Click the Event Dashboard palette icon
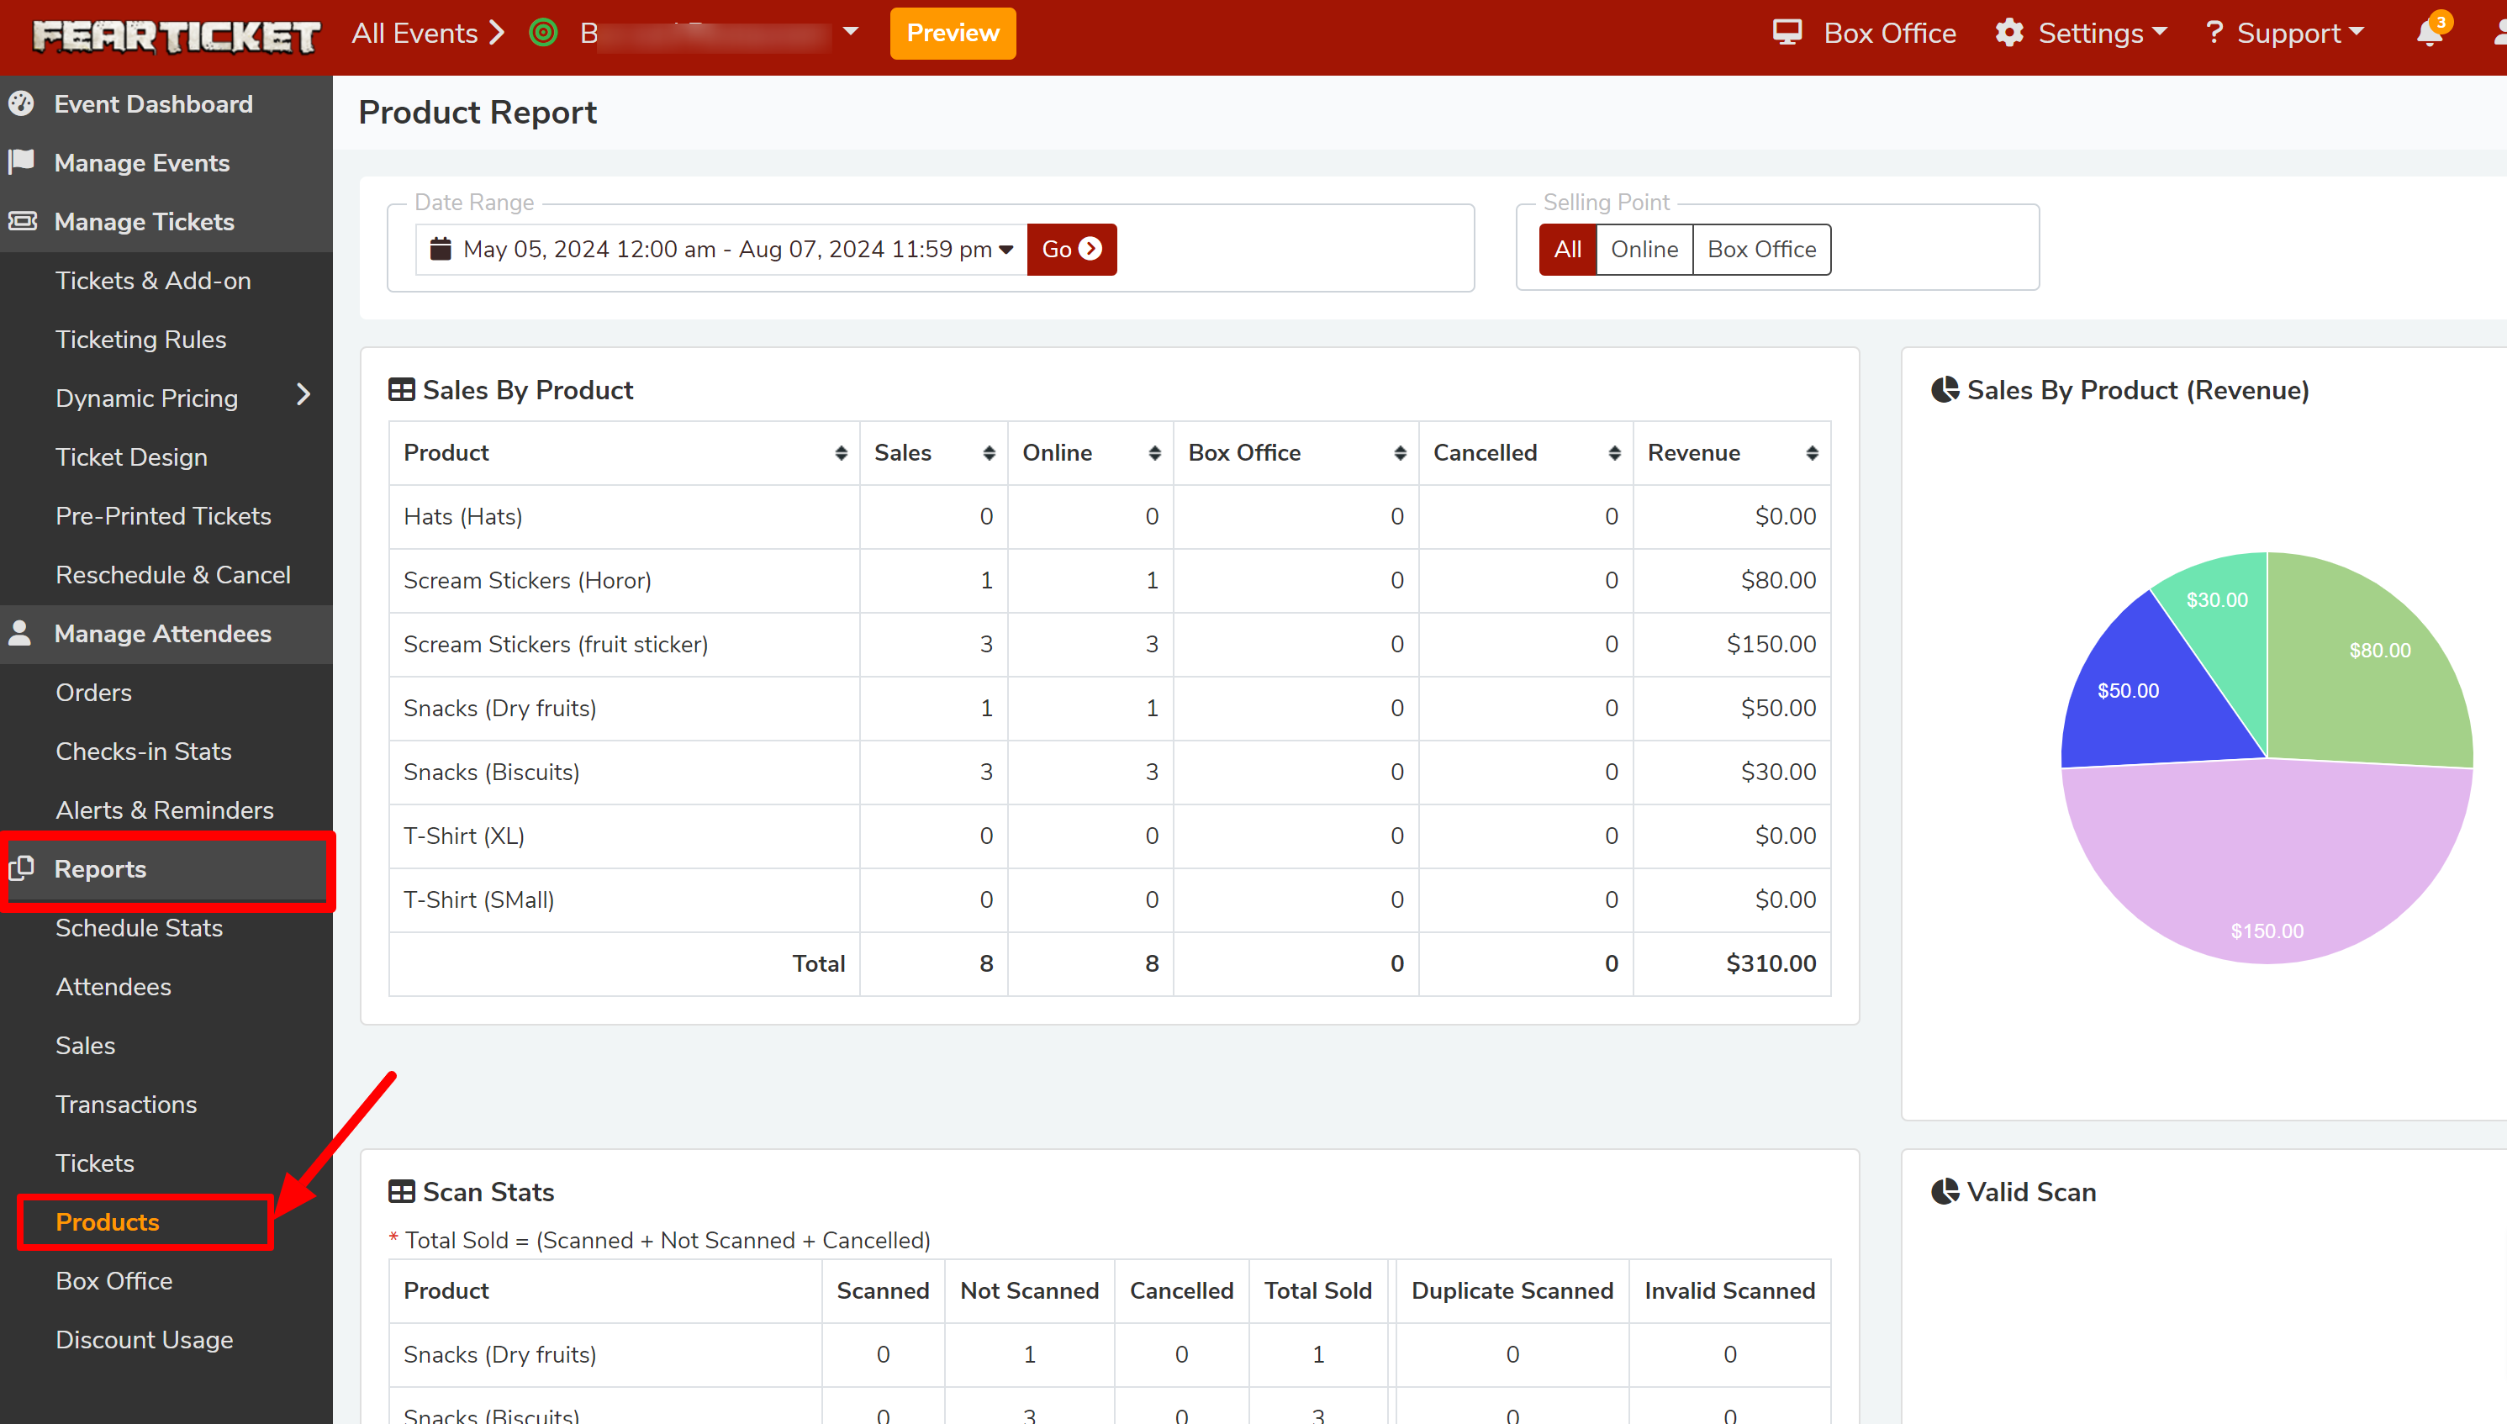 tap(22, 103)
